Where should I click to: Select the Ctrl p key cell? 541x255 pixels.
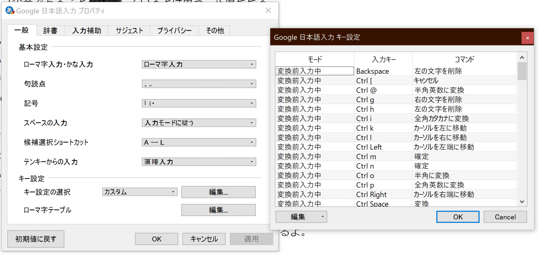383,185
